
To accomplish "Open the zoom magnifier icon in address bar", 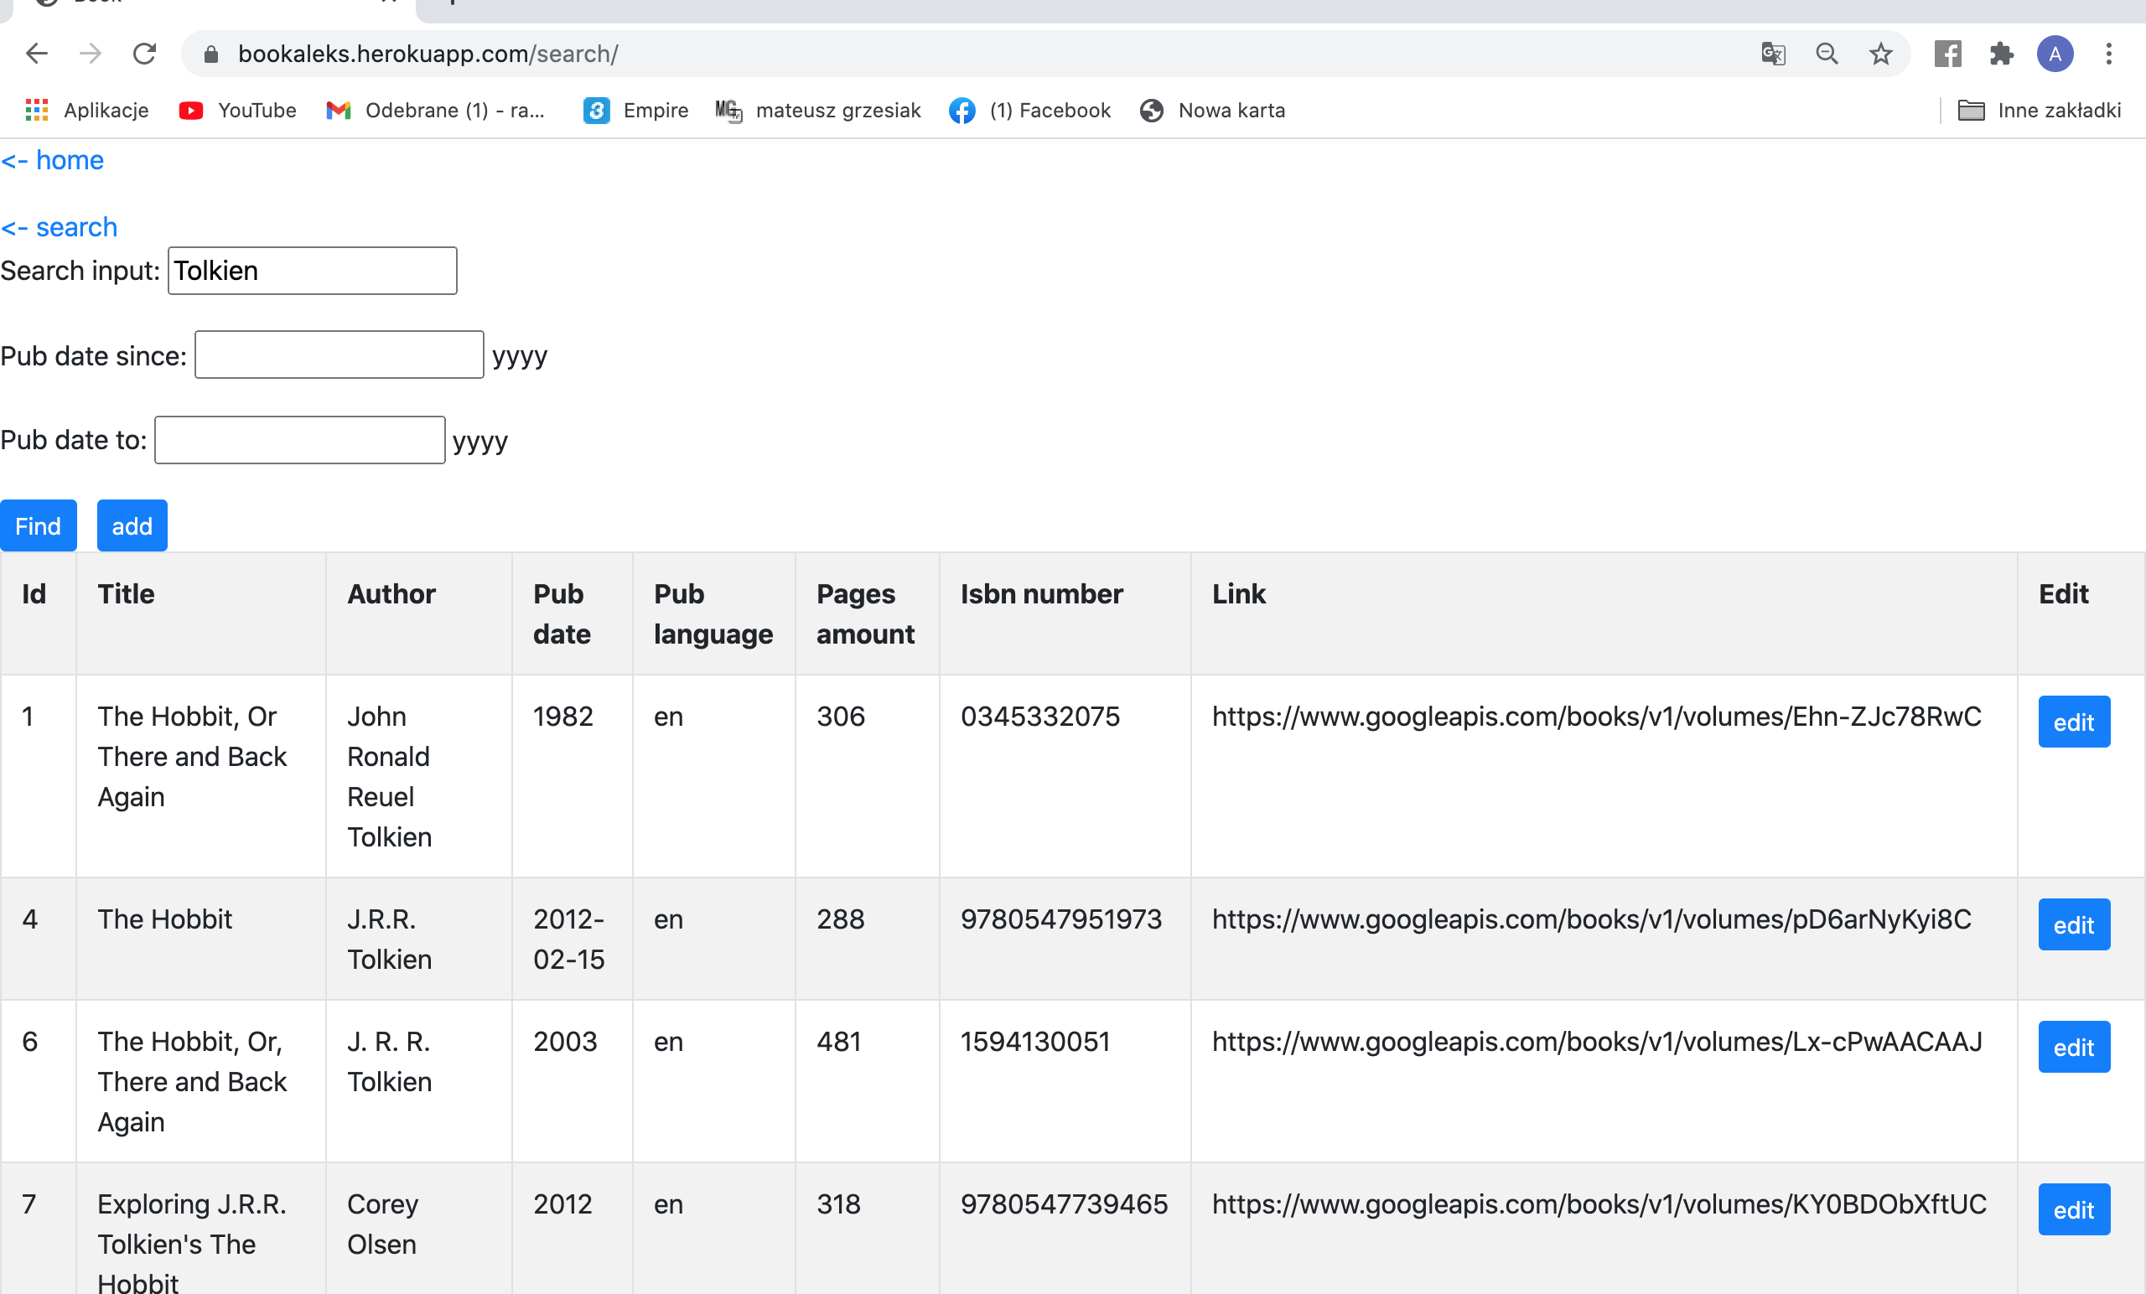I will coord(1827,54).
